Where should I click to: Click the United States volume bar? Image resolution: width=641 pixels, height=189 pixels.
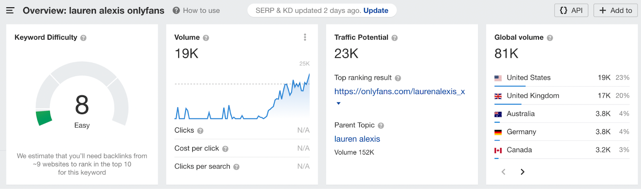tap(510, 86)
